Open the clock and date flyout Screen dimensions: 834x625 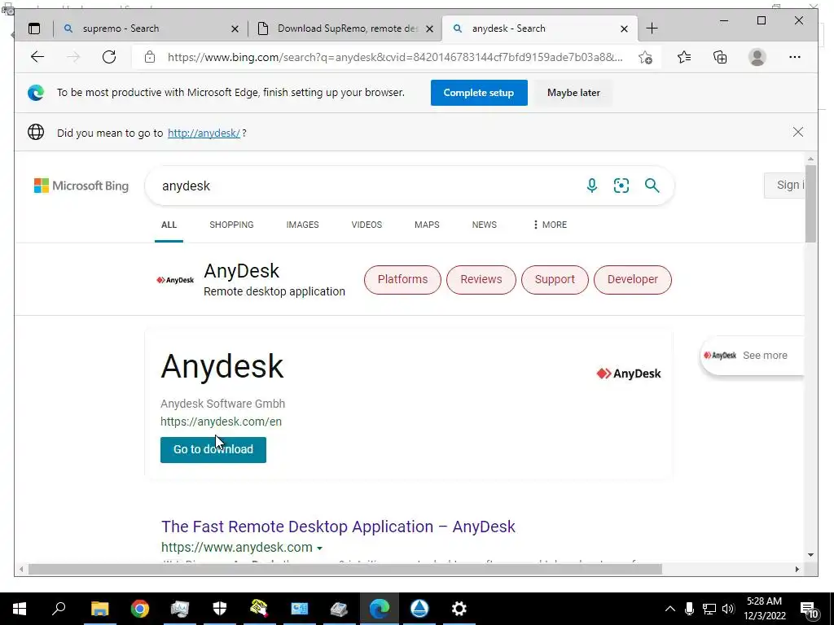pos(764,609)
